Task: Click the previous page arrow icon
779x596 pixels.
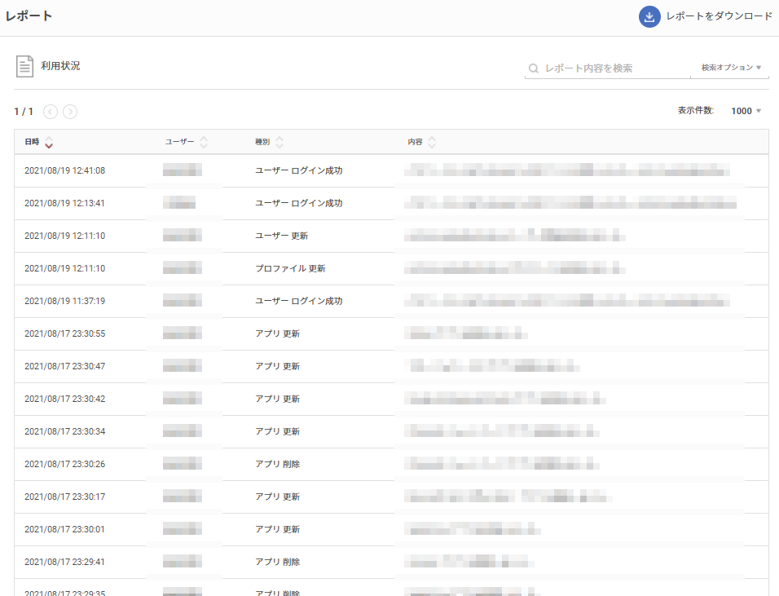Action: [x=50, y=111]
